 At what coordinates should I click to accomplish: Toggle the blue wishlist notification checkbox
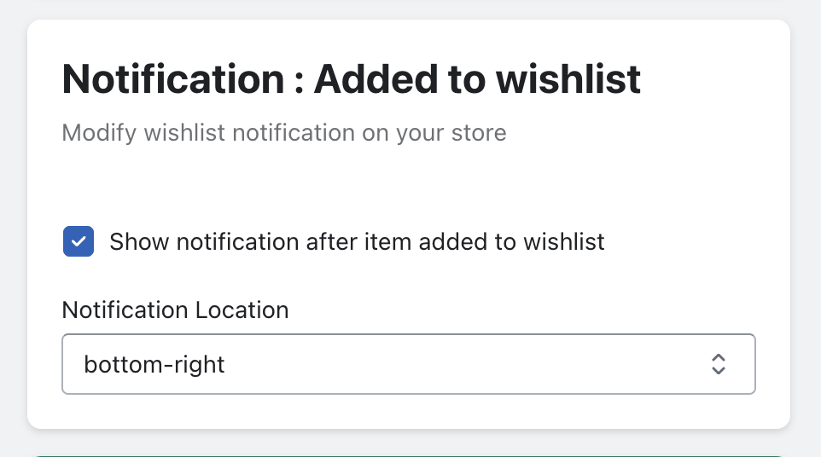click(79, 241)
